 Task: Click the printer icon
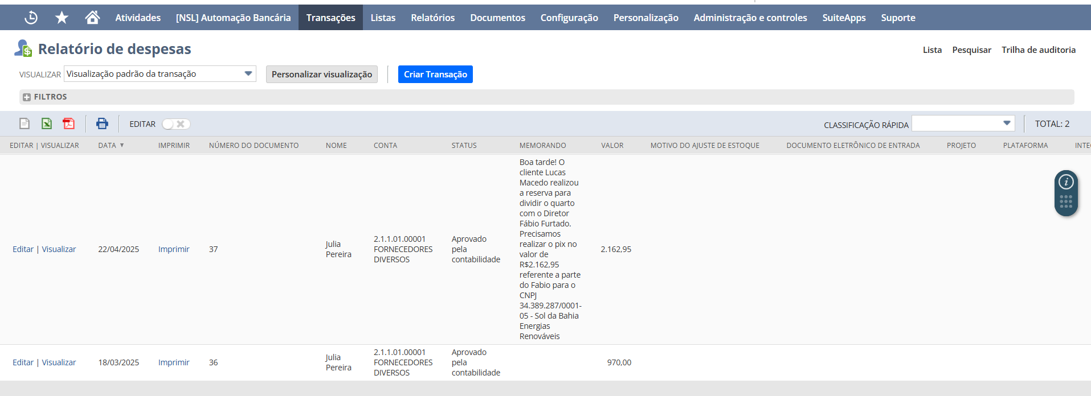click(x=102, y=123)
